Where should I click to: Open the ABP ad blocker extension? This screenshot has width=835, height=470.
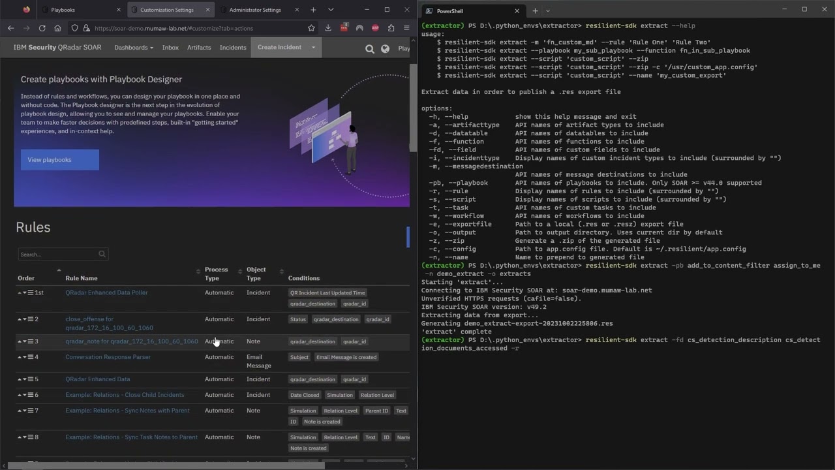pyautogui.click(x=375, y=28)
